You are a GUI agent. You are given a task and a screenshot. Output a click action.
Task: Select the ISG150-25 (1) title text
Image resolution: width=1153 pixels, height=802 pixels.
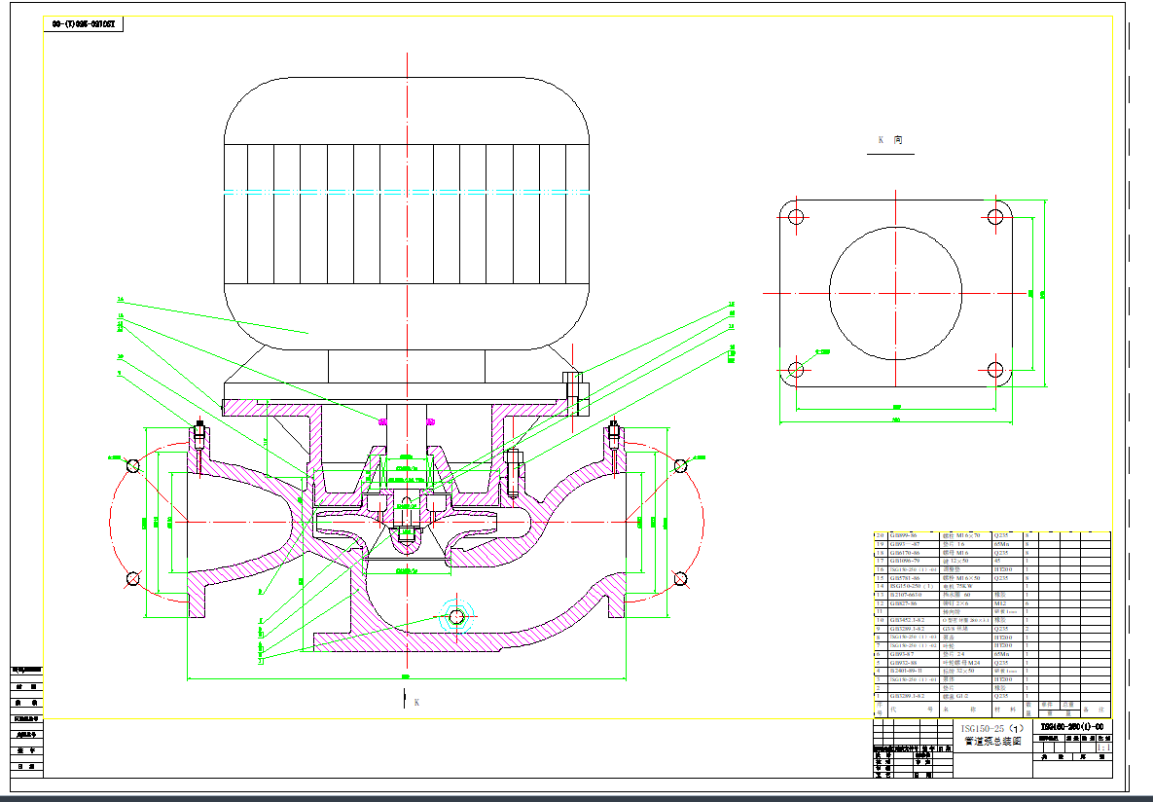(x=991, y=728)
